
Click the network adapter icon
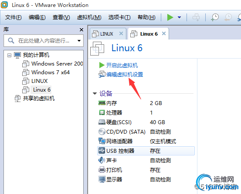pyautogui.click(x=102, y=141)
